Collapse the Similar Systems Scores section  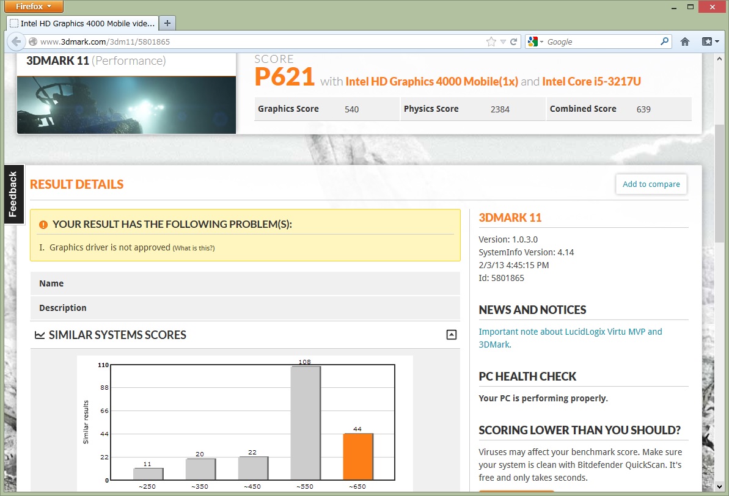click(x=451, y=335)
